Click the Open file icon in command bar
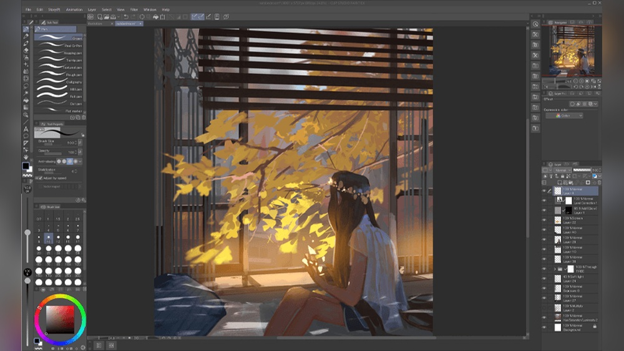 (106, 17)
